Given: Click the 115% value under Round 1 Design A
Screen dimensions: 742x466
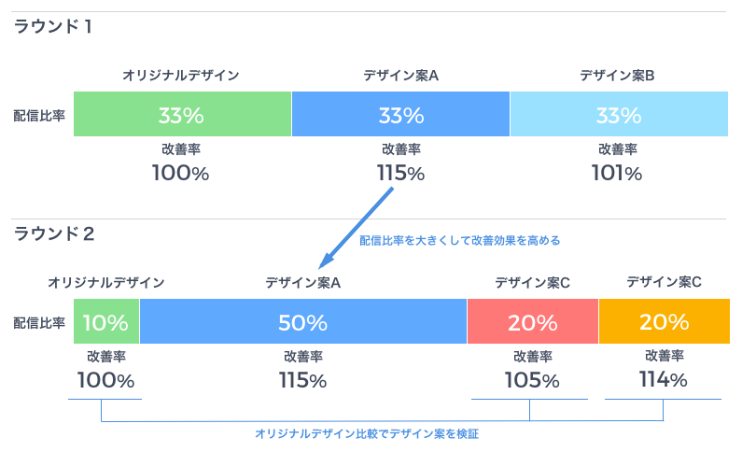Looking at the screenshot, I should [400, 174].
